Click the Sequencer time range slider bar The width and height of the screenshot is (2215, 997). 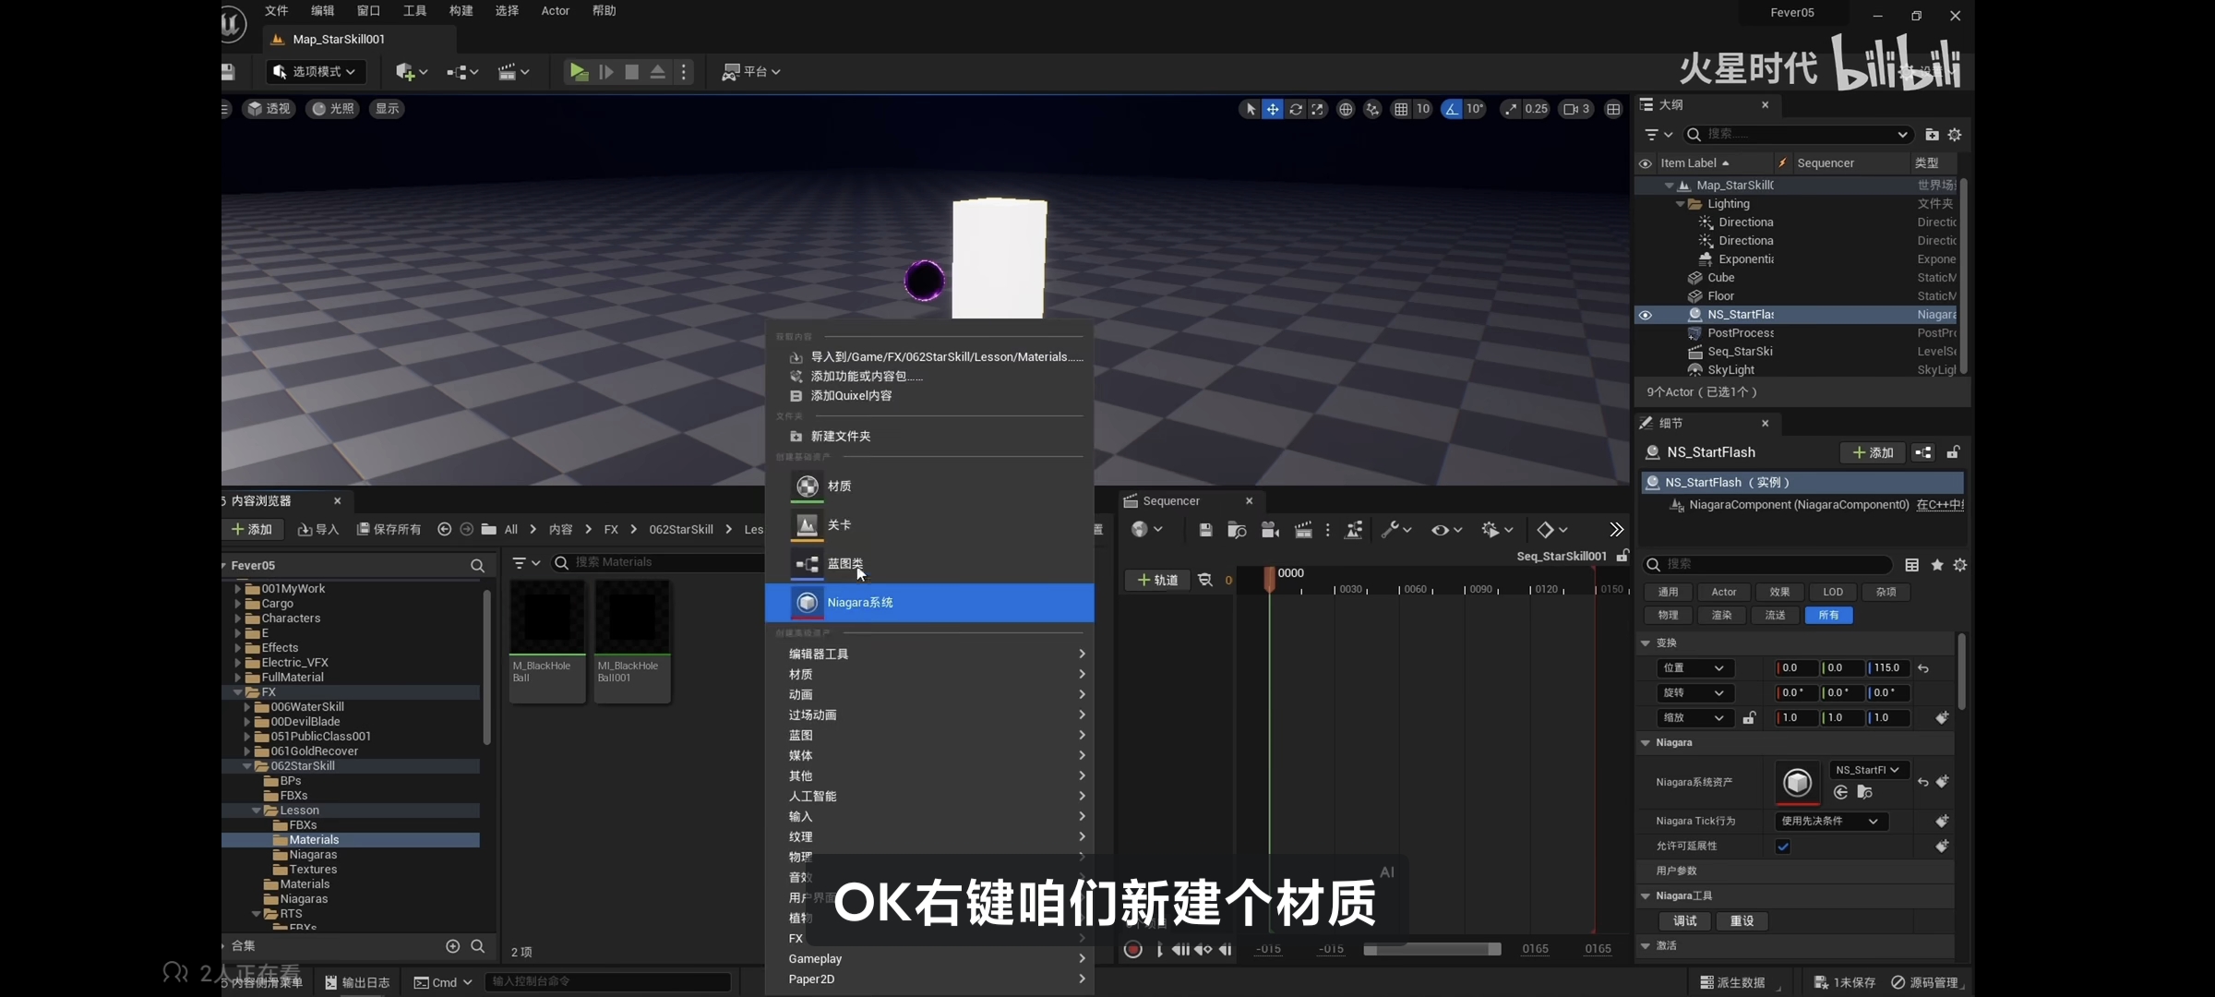[x=1431, y=949]
